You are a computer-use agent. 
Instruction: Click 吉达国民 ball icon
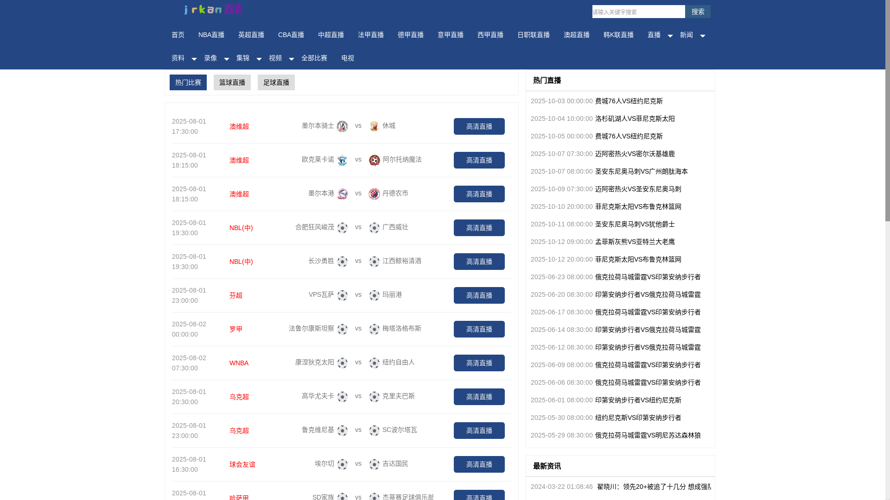tap(375, 464)
